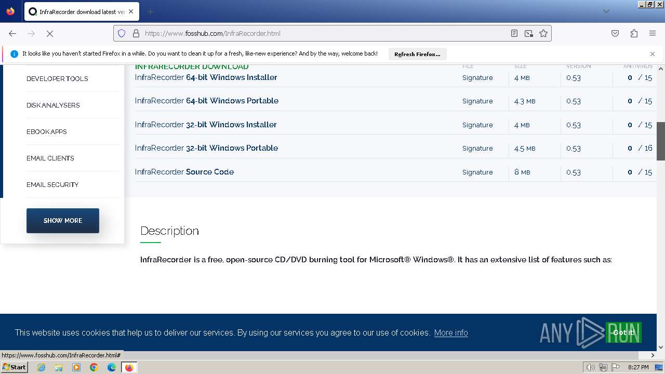This screenshot has height=374, width=665.
Task: Expand the list all tabs chevron
Action: tap(606, 11)
